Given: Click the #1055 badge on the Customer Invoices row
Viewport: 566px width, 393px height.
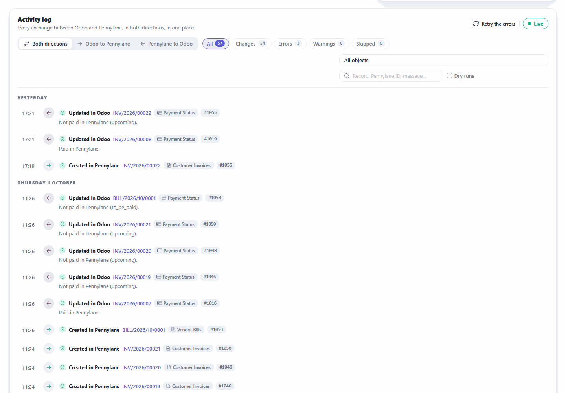Looking at the screenshot, I should pyautogui.click(x=226, y=165).
